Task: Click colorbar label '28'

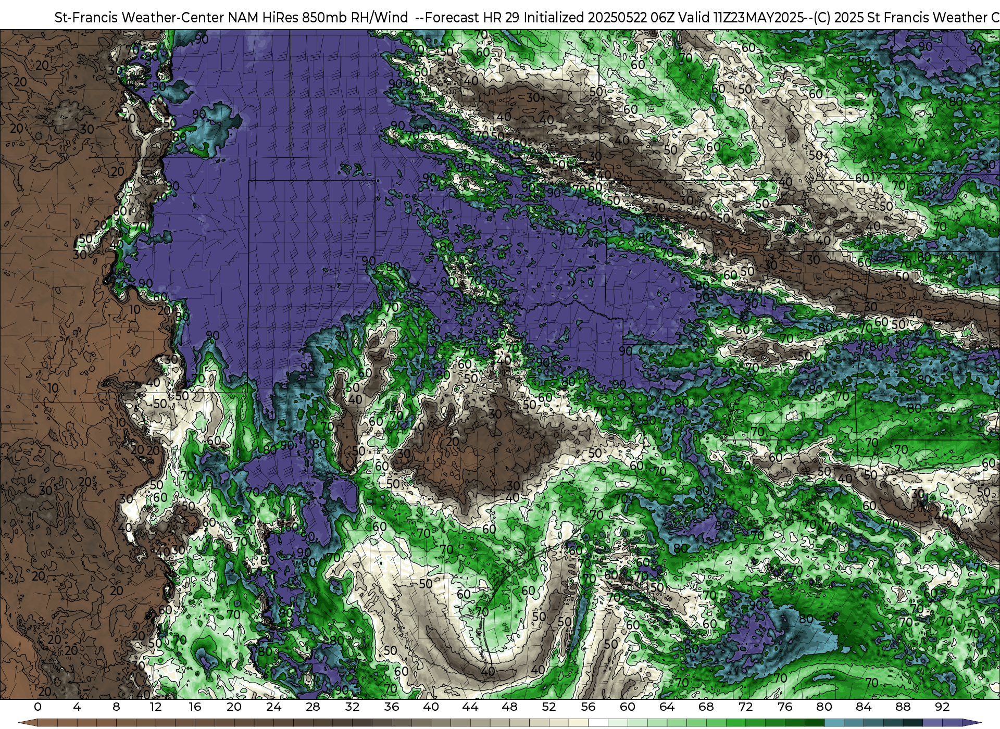Action: (x=313, y=707)
